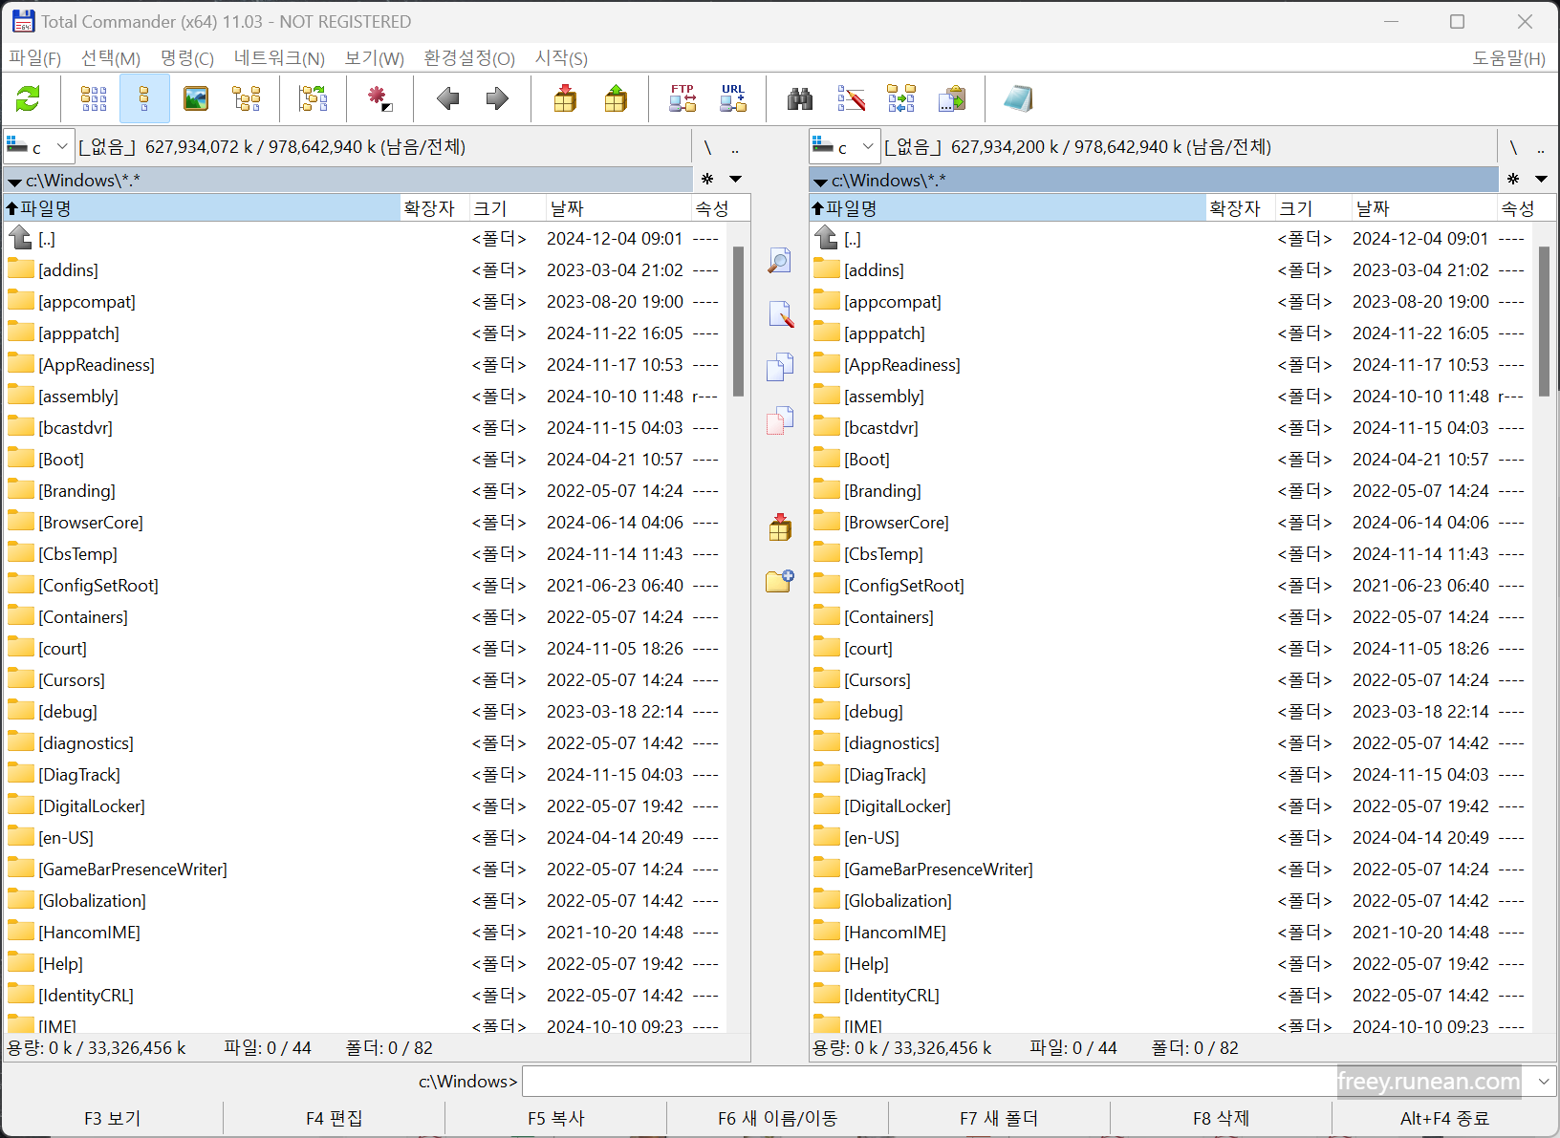Viewport: 1560px width, 1138px height.
Task: Click the copy icon in the middle bar
Action: coord(780,368)
